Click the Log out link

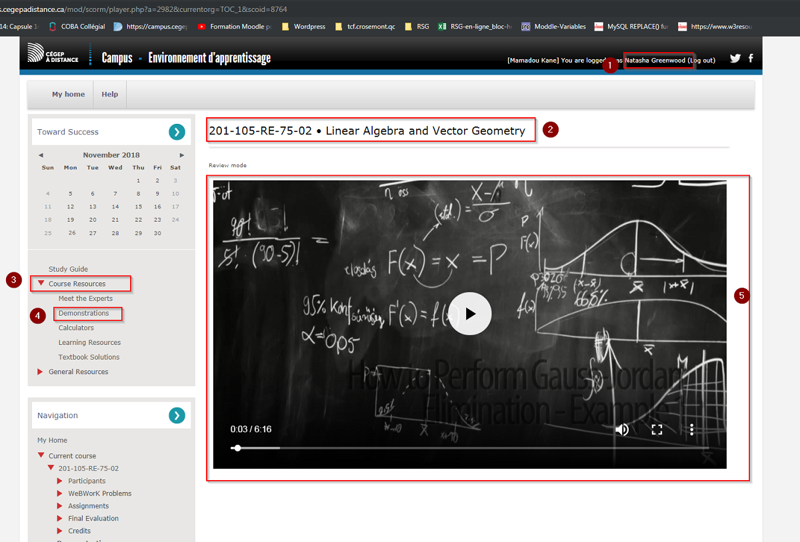701,61
